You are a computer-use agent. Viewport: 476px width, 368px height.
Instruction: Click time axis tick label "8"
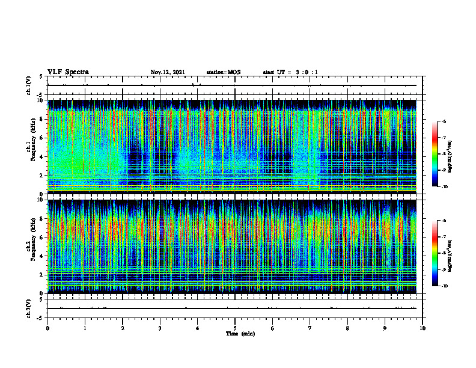pos(347,328)
